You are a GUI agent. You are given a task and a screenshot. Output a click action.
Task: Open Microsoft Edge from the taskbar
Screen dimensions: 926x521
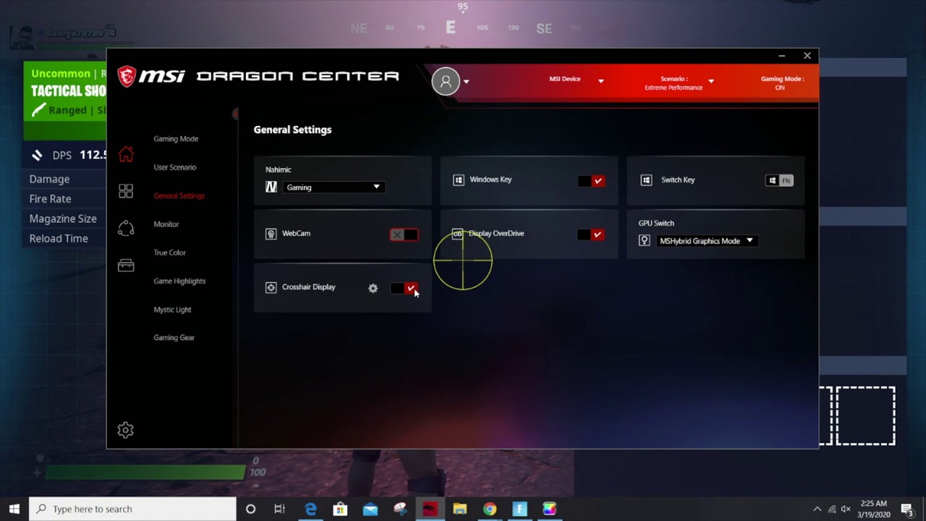click(x=310, y=509)
